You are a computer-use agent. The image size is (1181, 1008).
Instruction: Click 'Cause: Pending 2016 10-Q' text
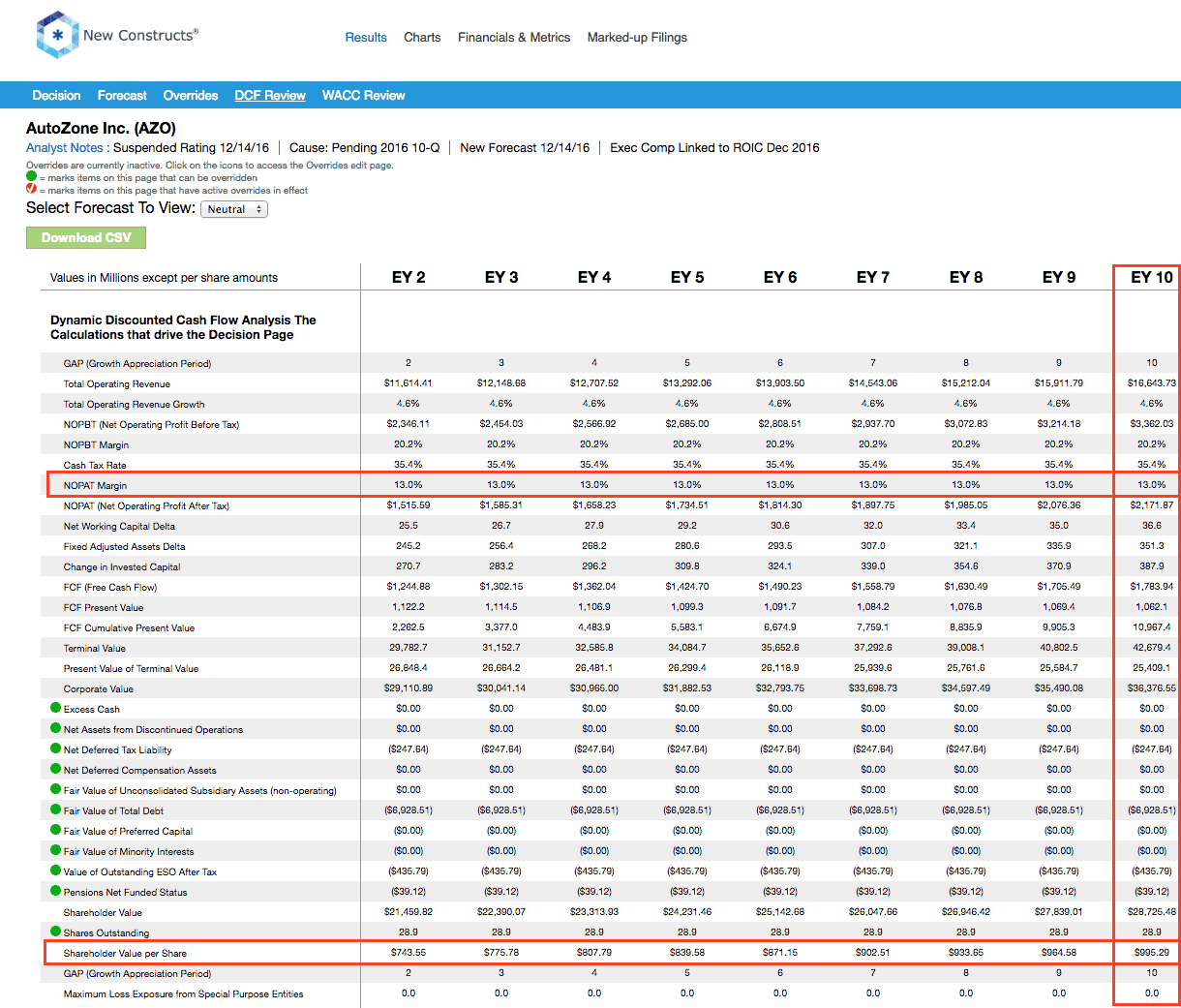(x=365, y=148)
